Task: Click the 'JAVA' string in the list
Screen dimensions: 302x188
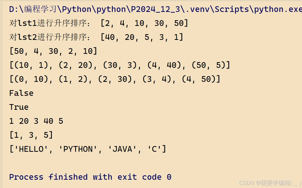Action: 122,149
